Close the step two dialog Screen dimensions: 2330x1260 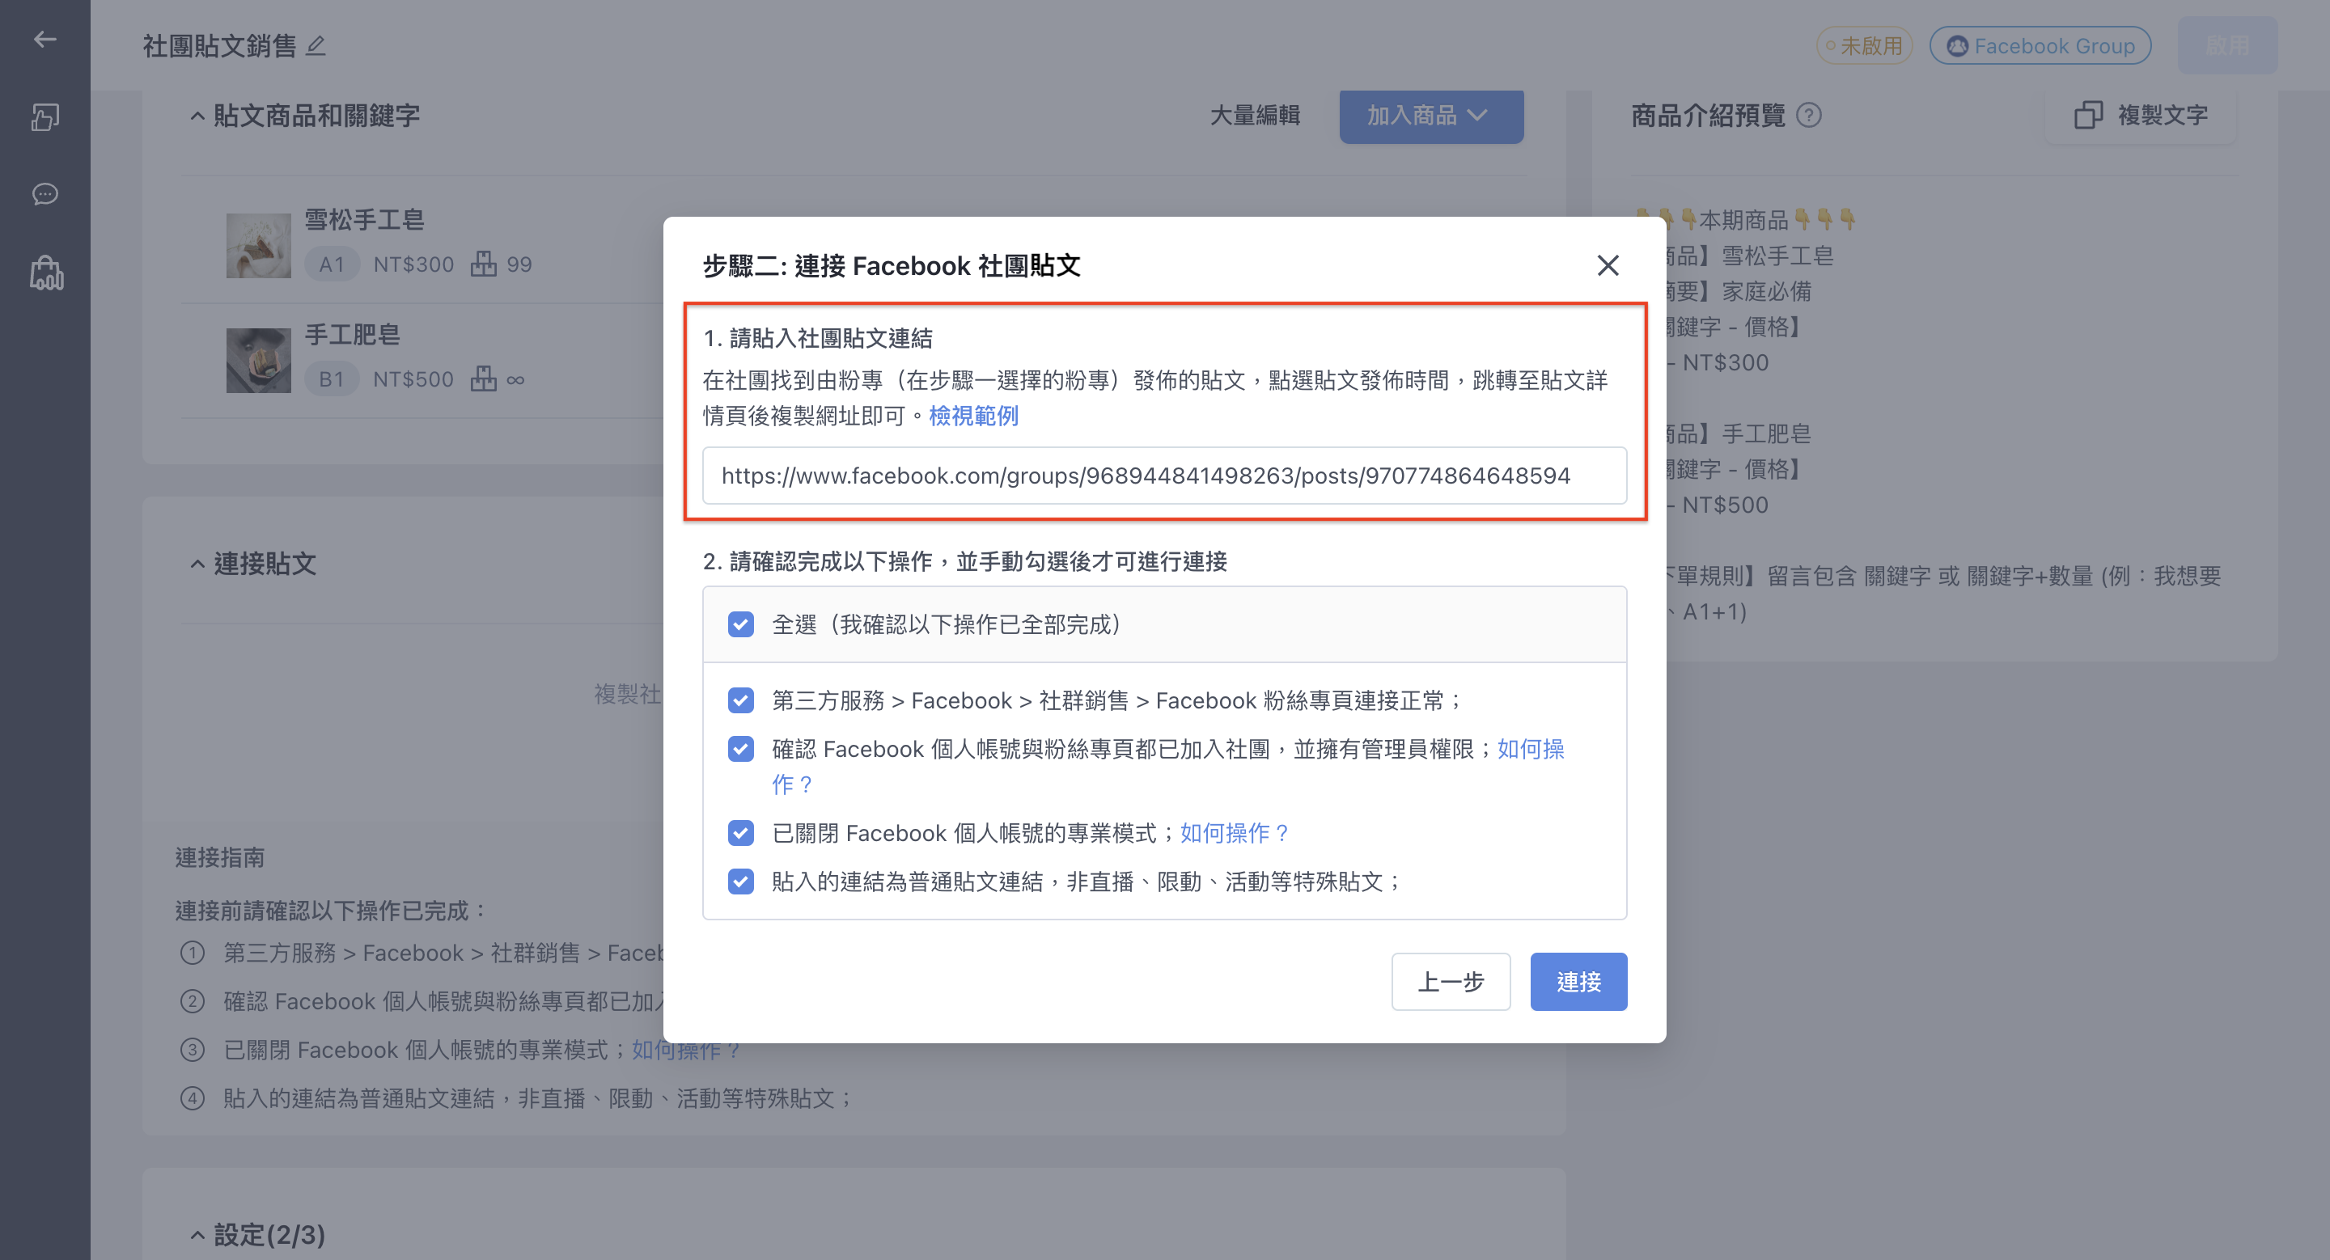point(1608,264)
